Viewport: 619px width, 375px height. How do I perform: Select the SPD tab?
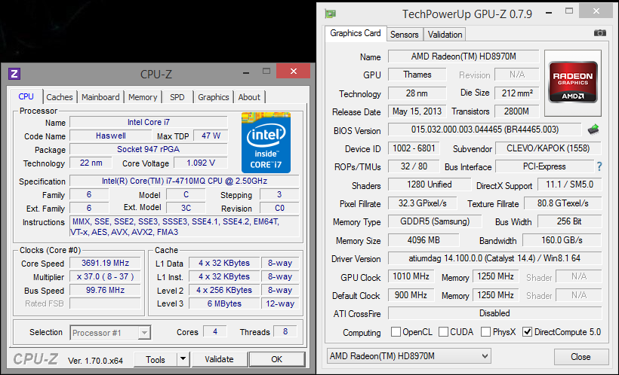[x=177, y=97]
